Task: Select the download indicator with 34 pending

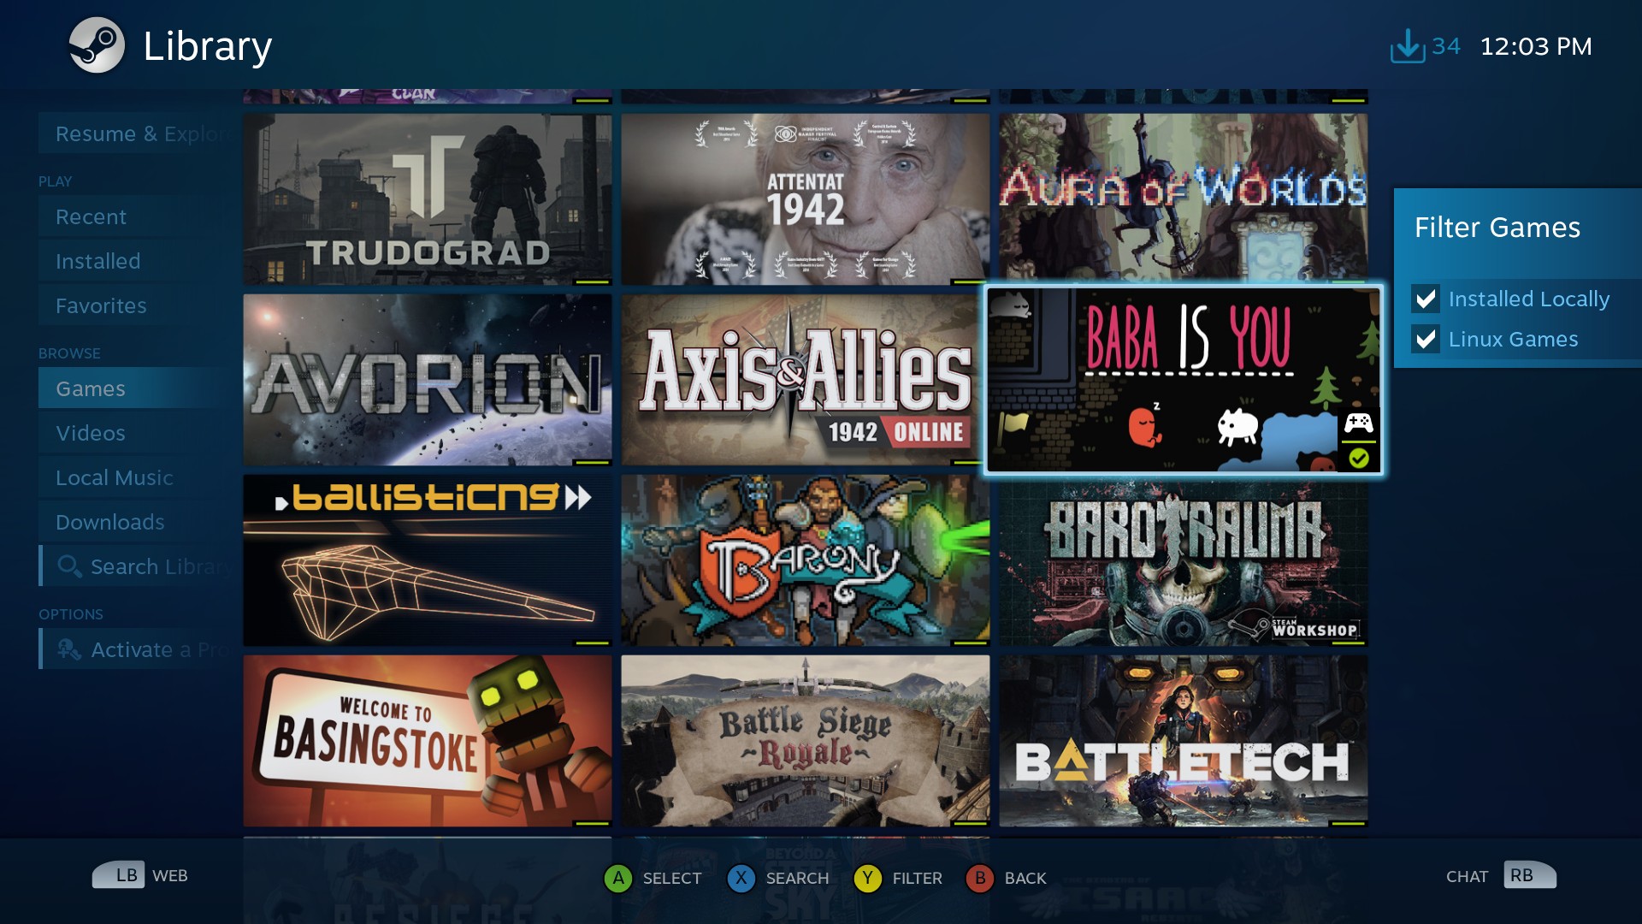Action: pos(1423,45)
